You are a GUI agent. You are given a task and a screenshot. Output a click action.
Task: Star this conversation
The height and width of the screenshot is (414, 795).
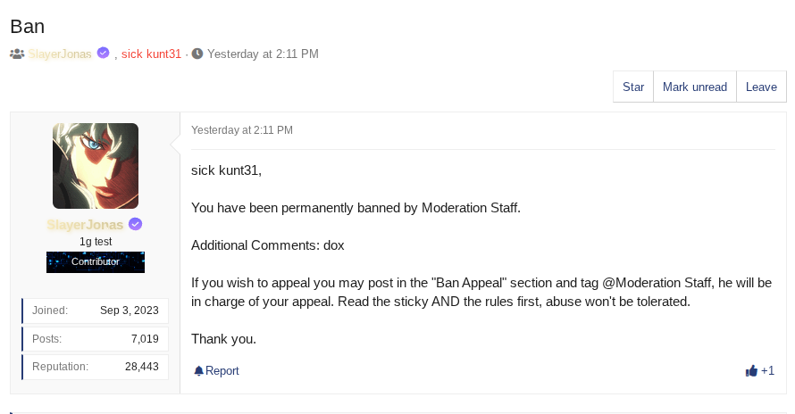click(633, 87)
